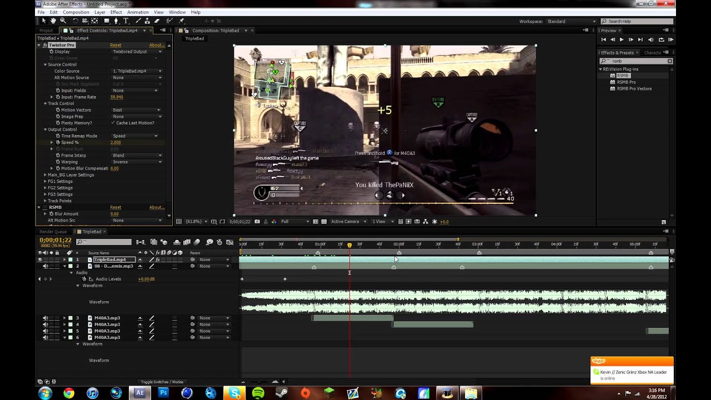
Task: Open the Effect menu
Action: pos(116,12)
